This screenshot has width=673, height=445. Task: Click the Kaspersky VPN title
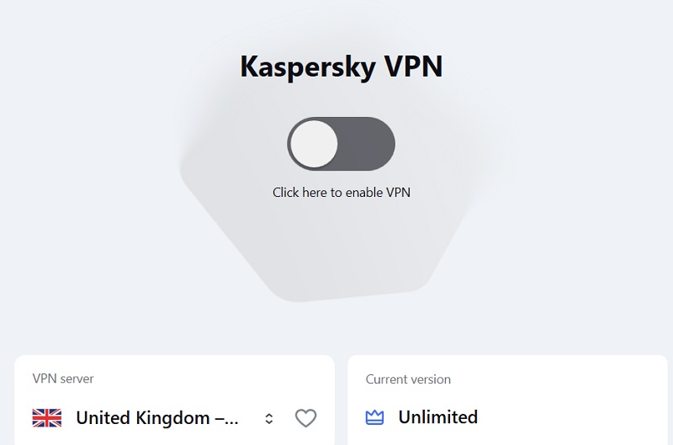tap(341, 66)
